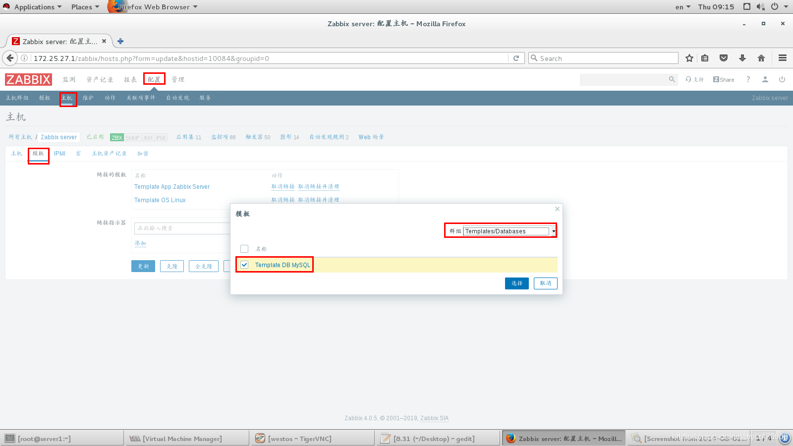Switch to the 主机资产记录 tab

[x=109, y=153]
